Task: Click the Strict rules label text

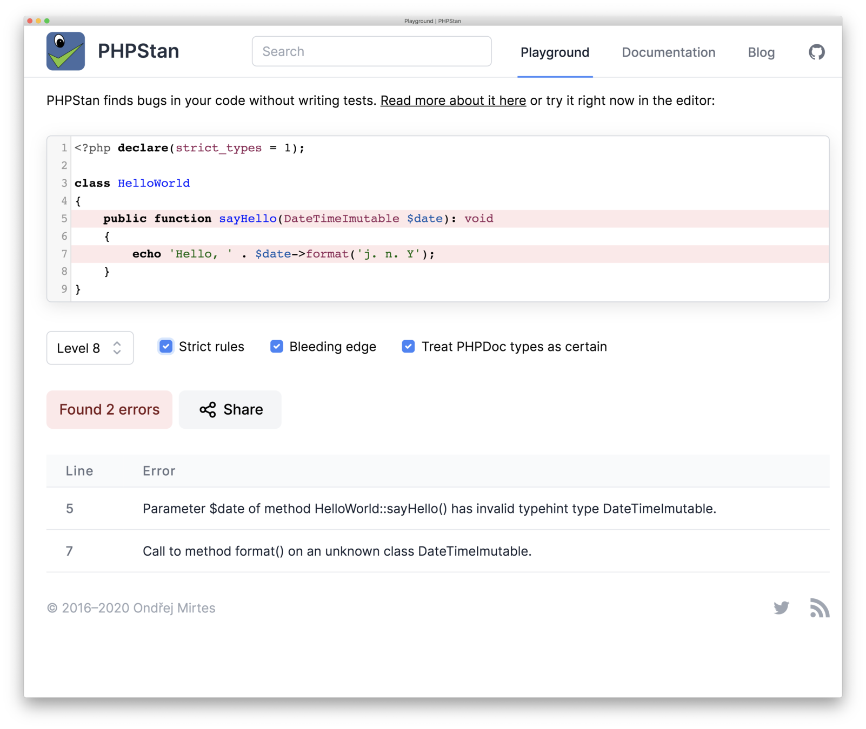Action: pyautogui.click(x=211, y=347)
